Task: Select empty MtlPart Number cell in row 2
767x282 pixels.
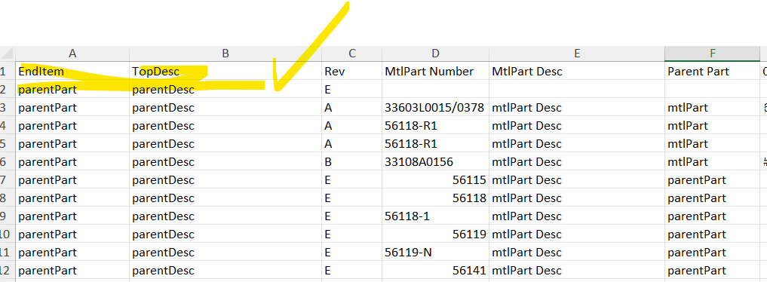Action: tap(435, 90)
